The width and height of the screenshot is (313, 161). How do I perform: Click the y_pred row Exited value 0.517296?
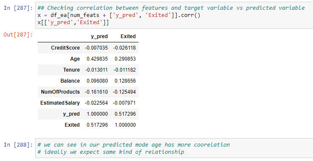125,114
